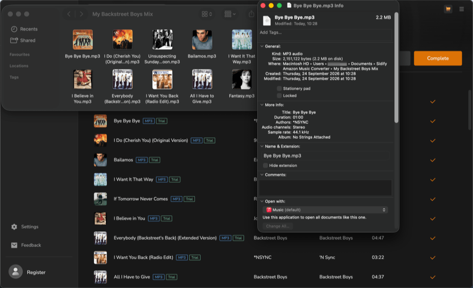Screen dimensions: 473x288
Task: Click If Tomorrow Never Comes album art
Action: [x=100, y=199]
